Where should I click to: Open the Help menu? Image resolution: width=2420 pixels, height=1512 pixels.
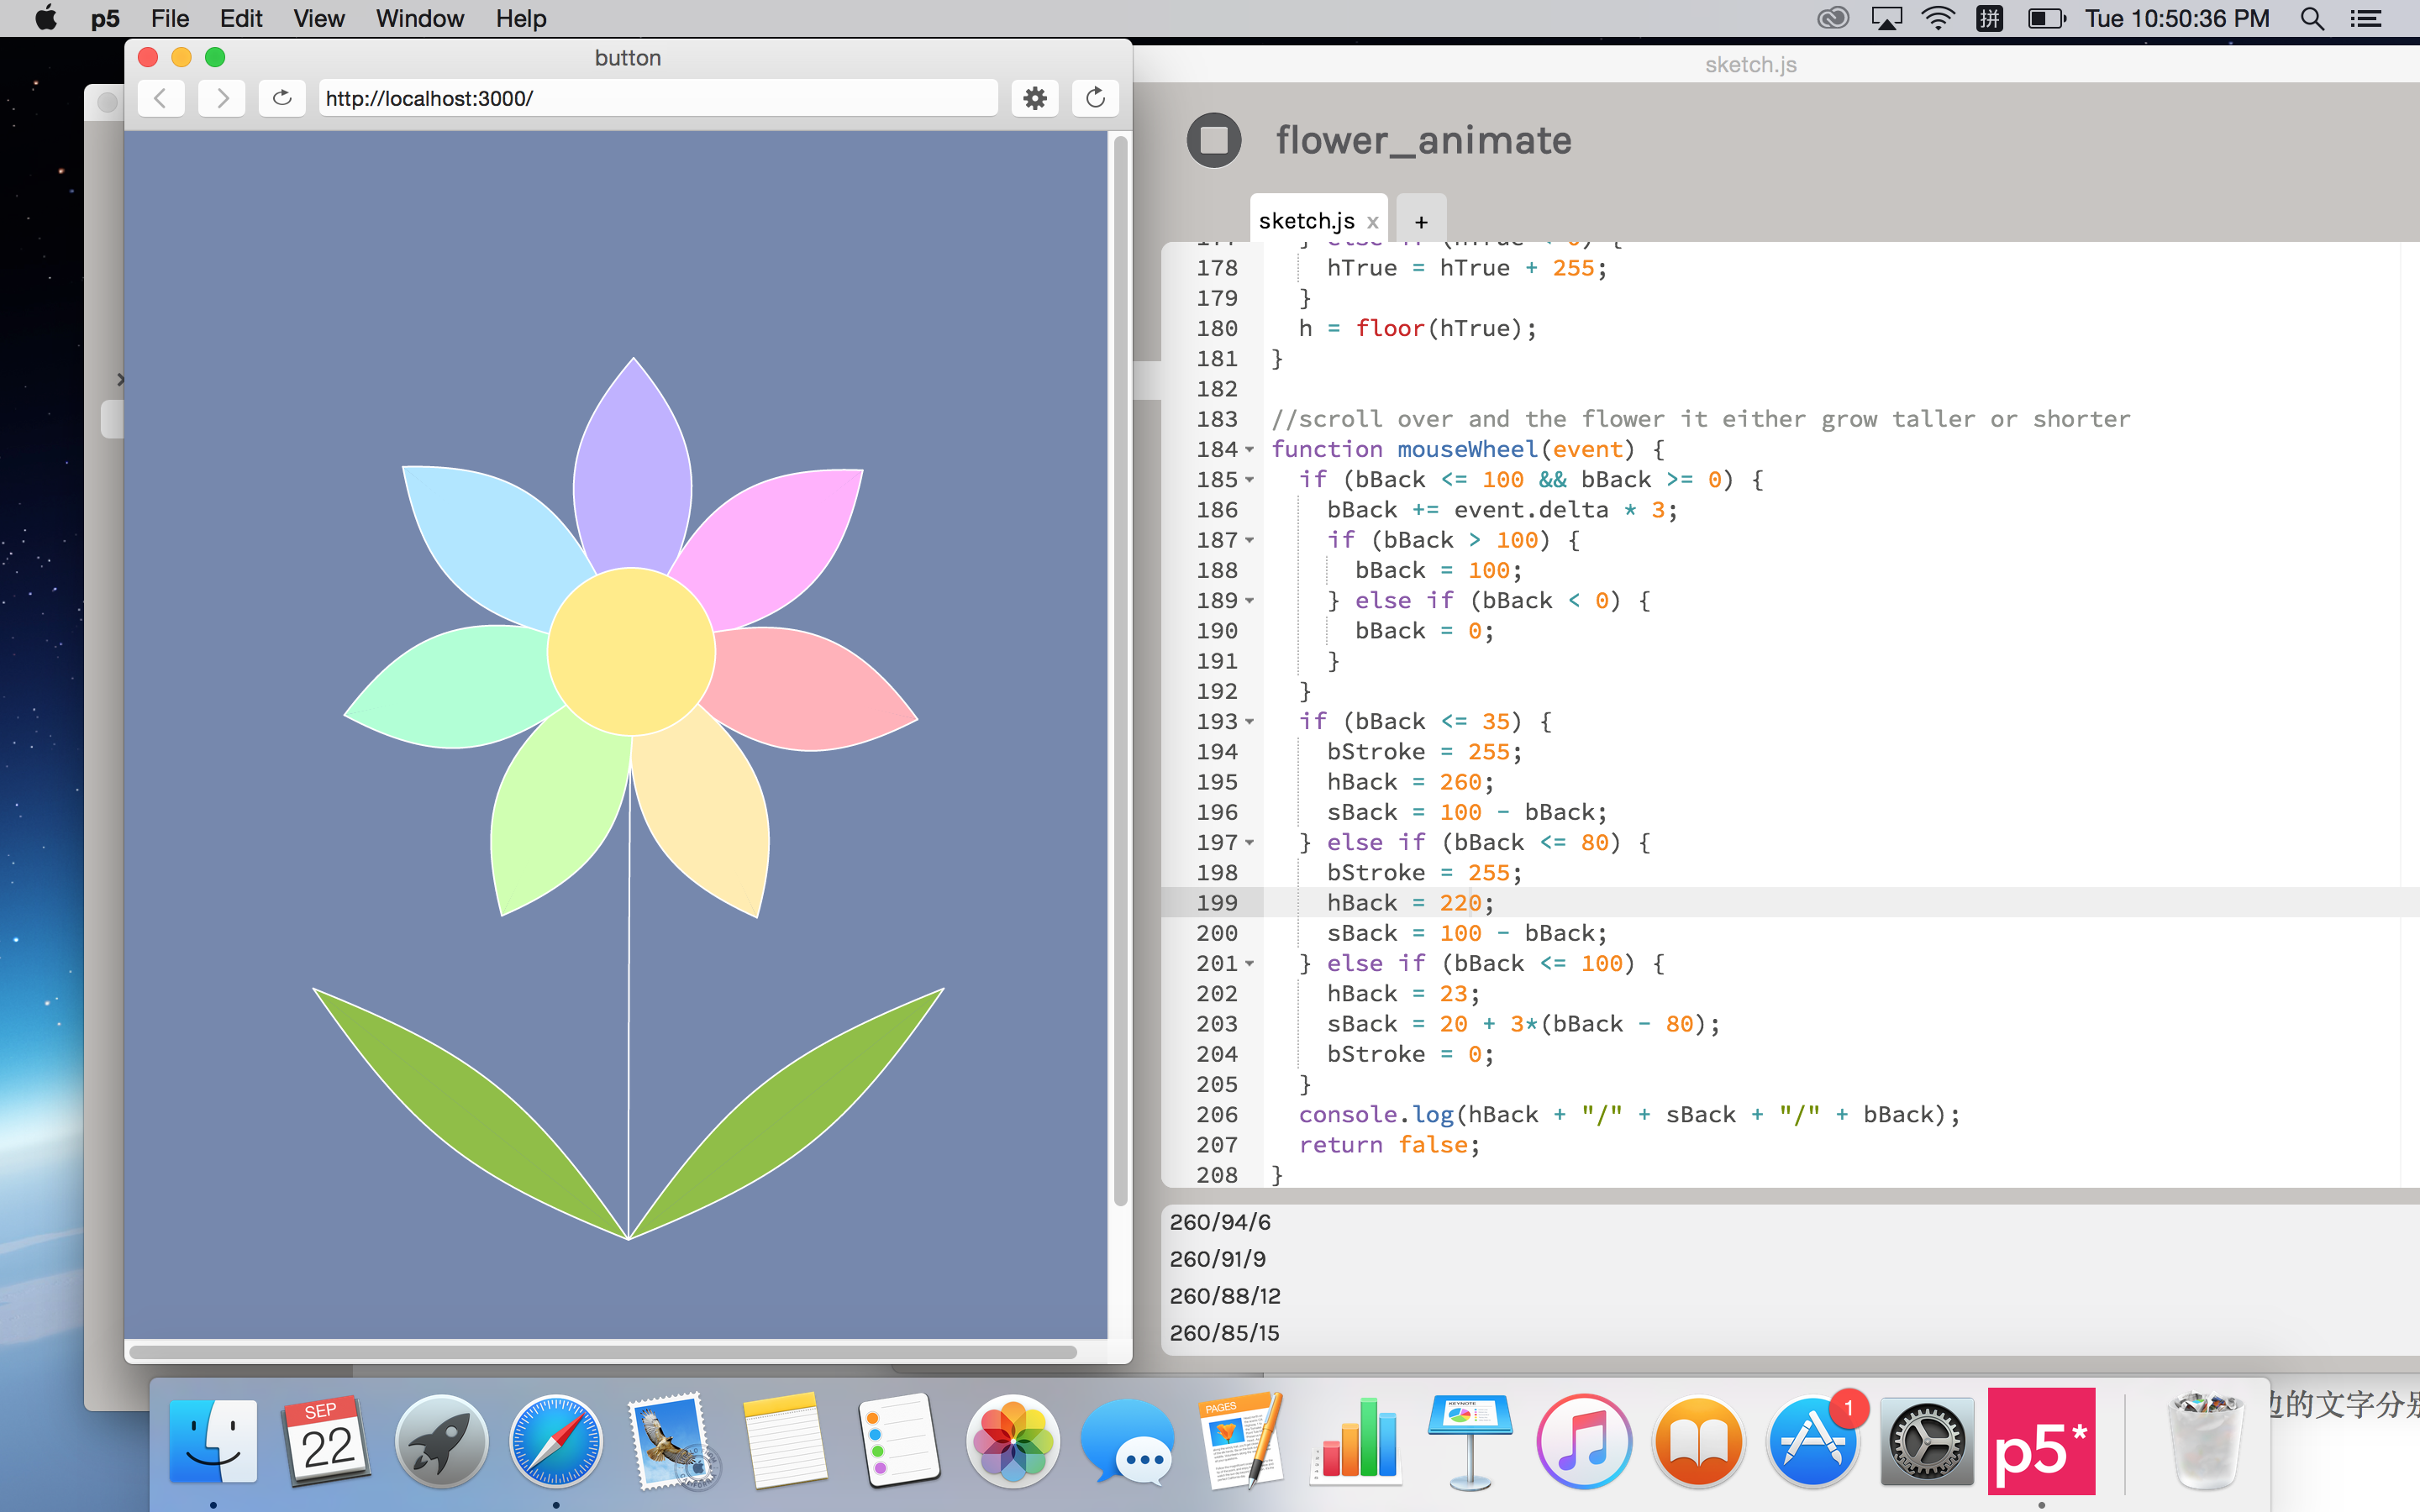(521, 18)
